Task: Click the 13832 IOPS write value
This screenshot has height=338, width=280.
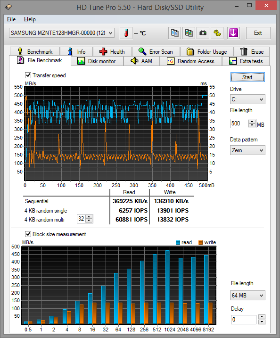Action: tap(173, 220)
